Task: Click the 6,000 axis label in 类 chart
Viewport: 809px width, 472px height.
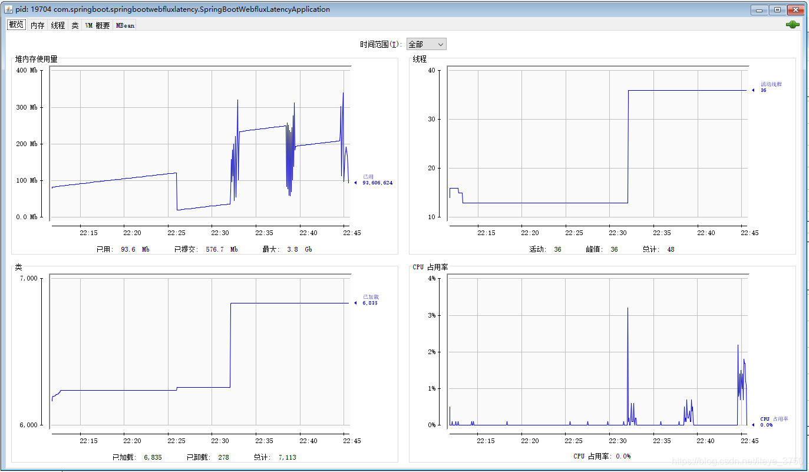Action: pos(29,425)
